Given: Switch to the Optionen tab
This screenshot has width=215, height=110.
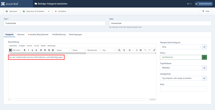Looking at the screenshot, I should [21, 34].
